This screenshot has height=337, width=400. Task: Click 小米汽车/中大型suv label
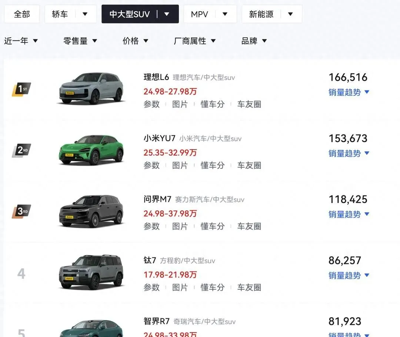pyautogui.click(x=210, y=139)
